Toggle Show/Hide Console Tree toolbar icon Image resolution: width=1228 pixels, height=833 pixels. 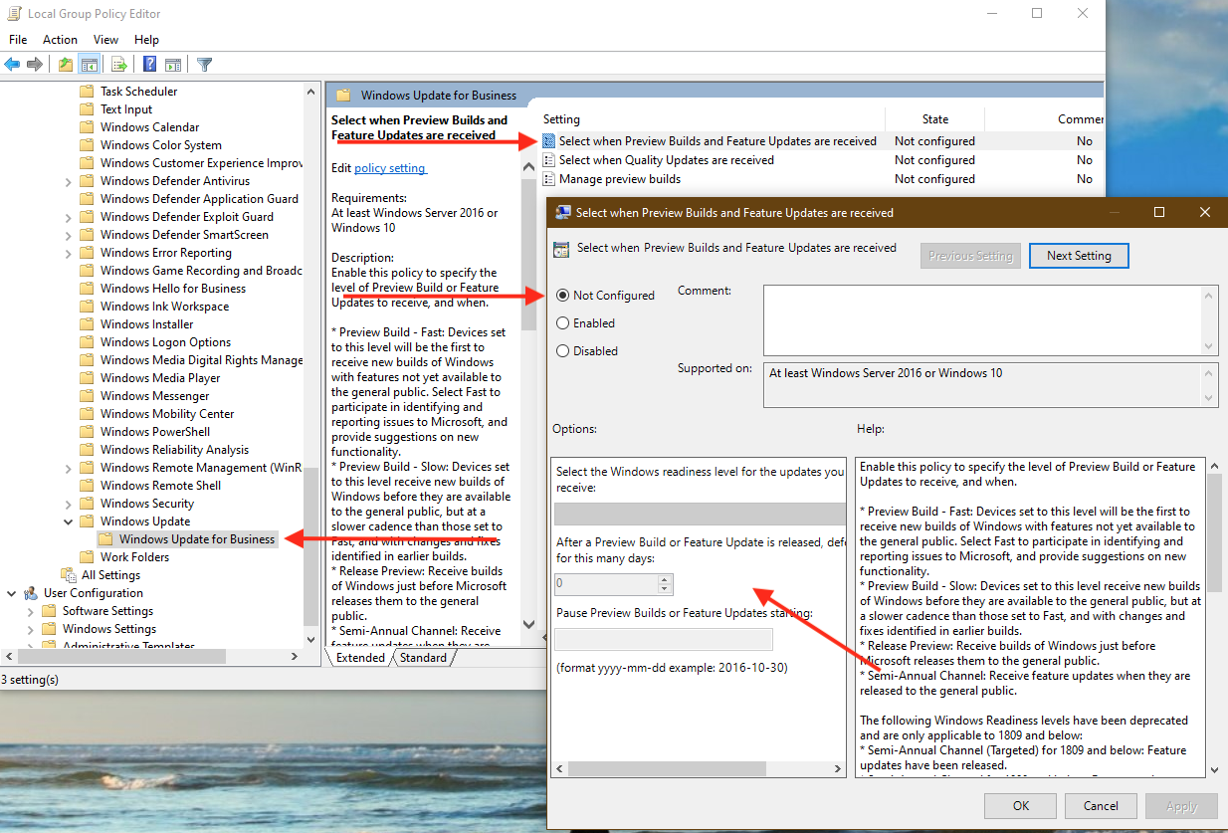[90, 65]
